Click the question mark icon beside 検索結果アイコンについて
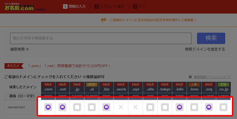 click(x=191, y=77)
